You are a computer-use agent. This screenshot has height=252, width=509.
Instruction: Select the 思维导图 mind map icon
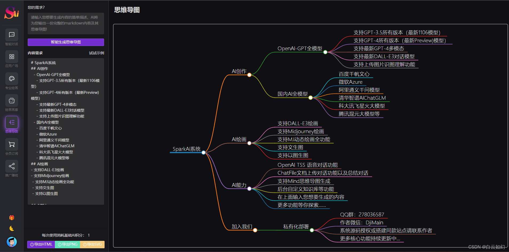12,122
